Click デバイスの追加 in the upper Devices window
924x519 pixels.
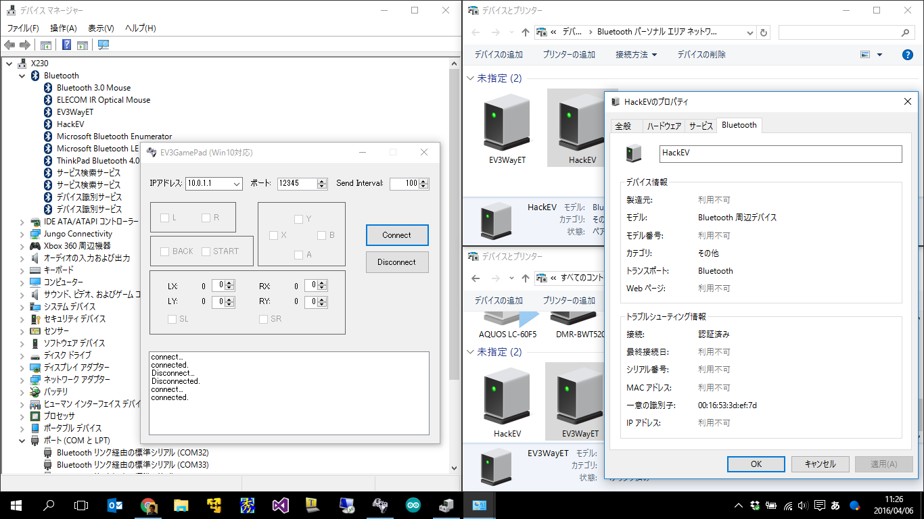(499, 55)
